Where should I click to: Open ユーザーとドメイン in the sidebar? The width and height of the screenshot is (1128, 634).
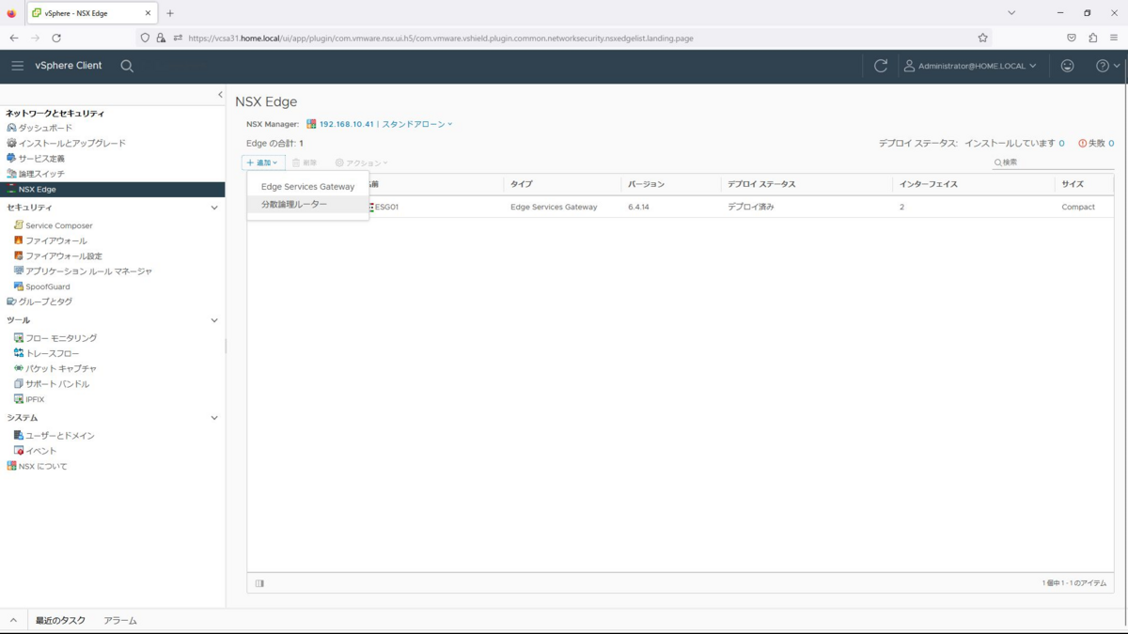pyautogui.click(x=60, y=436)
